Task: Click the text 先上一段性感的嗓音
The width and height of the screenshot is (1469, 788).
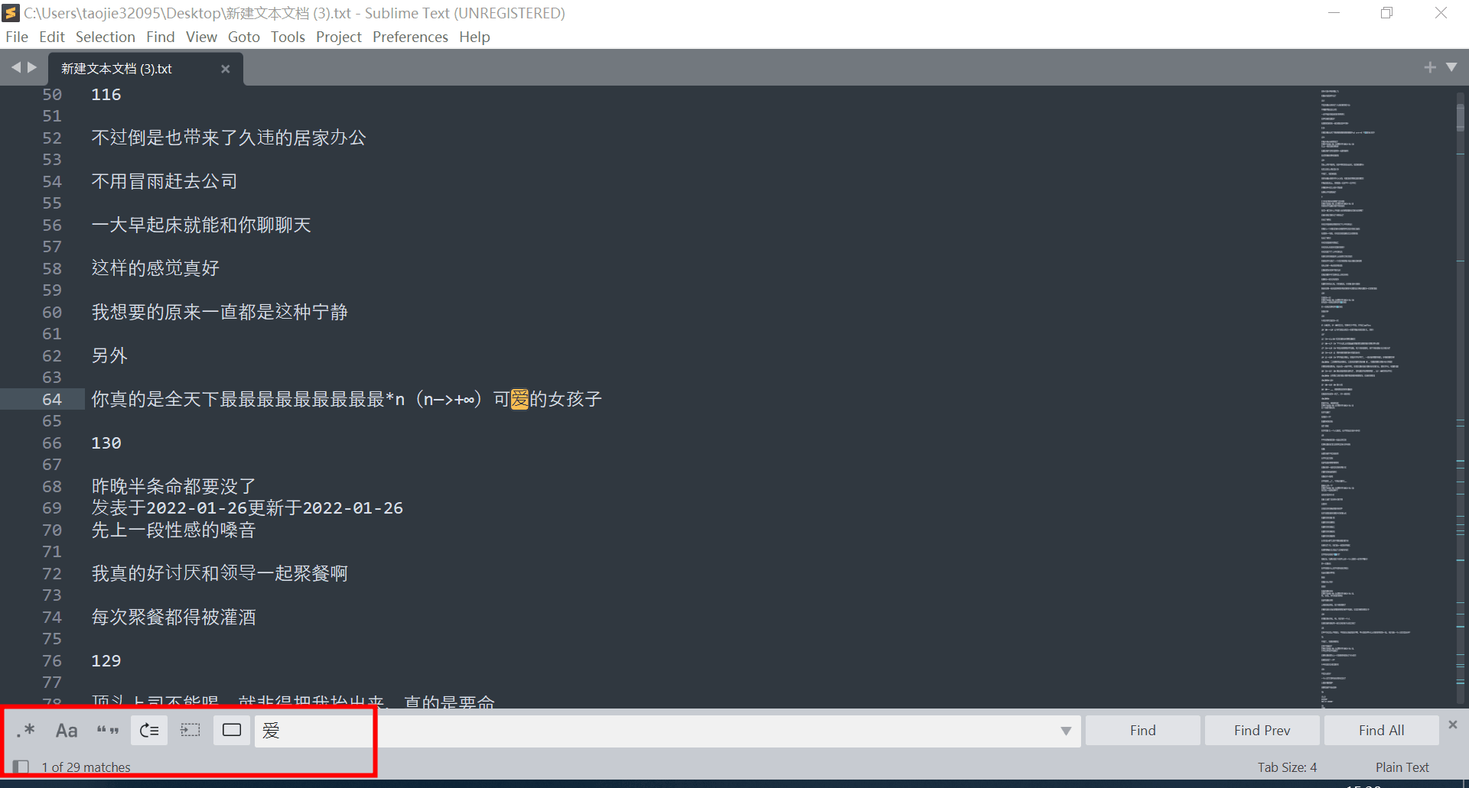Action: (174, 530)
